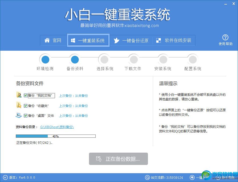Click the 一键分享 share icon

click(x=192, y=177)
